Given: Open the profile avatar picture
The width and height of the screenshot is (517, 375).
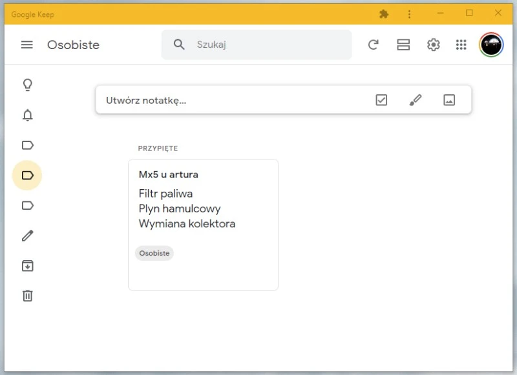Looking at the screenshot, I should [x=490, y=45].
